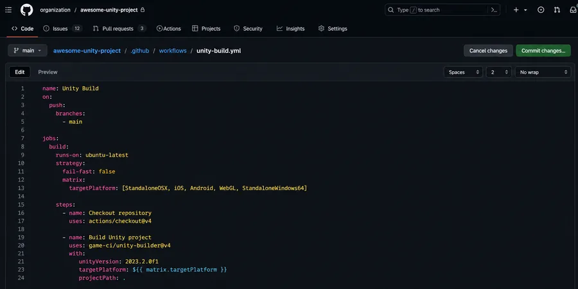Image resolution: width=578 pixels, height=289 pixels.
Task: Open the indent size 2 dropdown
Action: (499, 72)
